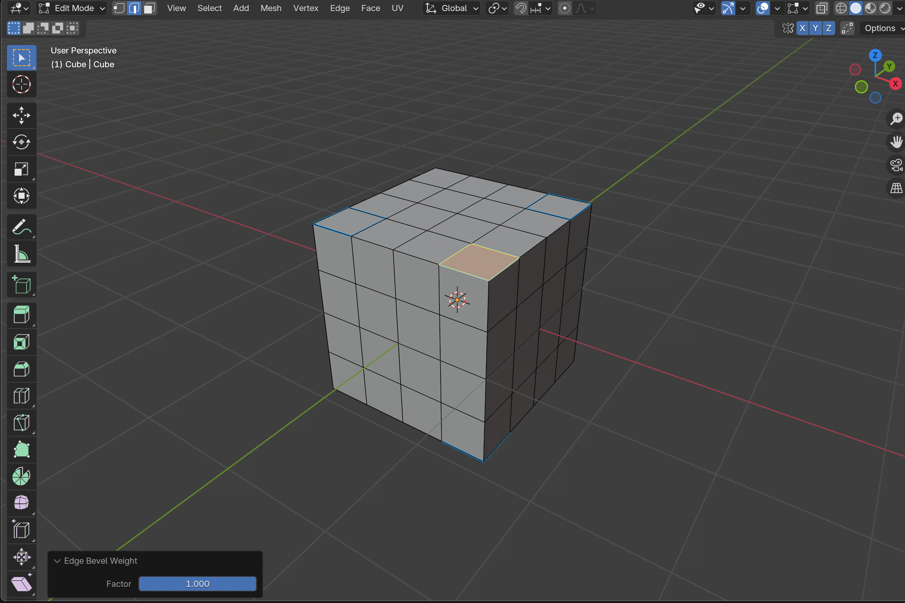Open the pivot point dropdown
This screenshot has height=603, width=905.
point(497,8)
